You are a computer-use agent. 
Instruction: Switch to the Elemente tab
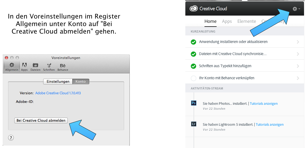coord(247,21)
